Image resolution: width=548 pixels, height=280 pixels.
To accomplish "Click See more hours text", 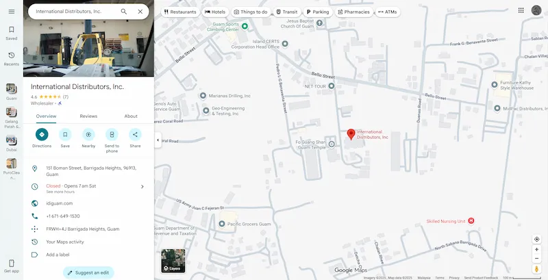I will tap(60, 192).
